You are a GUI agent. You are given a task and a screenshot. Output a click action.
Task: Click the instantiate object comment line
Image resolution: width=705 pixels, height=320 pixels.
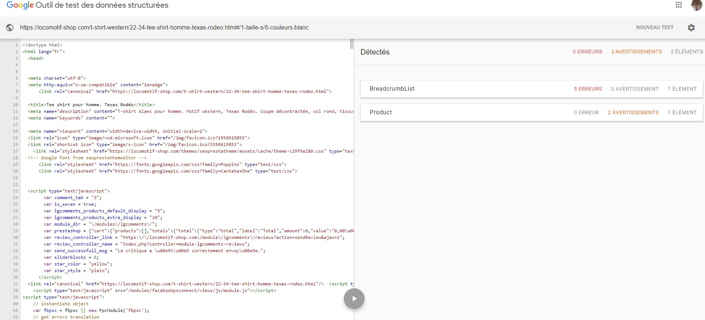click(x=61, y=304)
